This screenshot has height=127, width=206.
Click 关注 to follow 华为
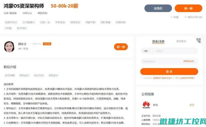pos(192,105)
